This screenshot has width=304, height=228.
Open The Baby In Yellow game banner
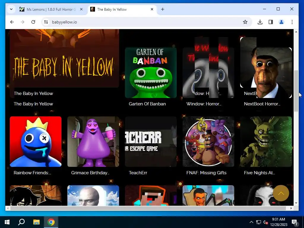point(64,58)
